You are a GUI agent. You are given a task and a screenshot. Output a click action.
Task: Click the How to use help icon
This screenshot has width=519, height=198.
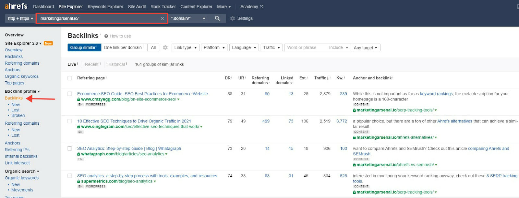tap(106, 36)
